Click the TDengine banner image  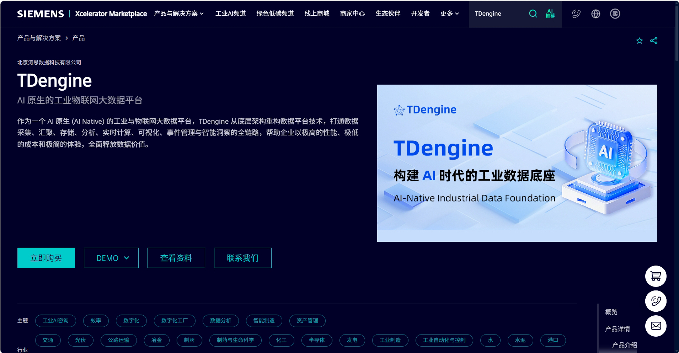pyautogui.click(x=517, y=163)
